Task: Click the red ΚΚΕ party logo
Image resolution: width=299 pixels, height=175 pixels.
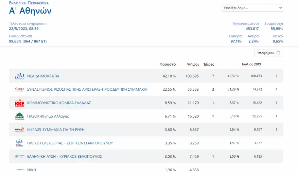Action: point(19,103)
